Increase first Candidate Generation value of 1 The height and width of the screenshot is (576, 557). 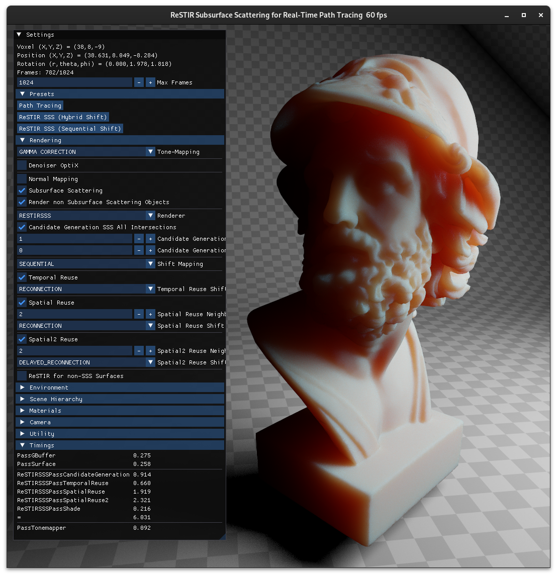150,239
